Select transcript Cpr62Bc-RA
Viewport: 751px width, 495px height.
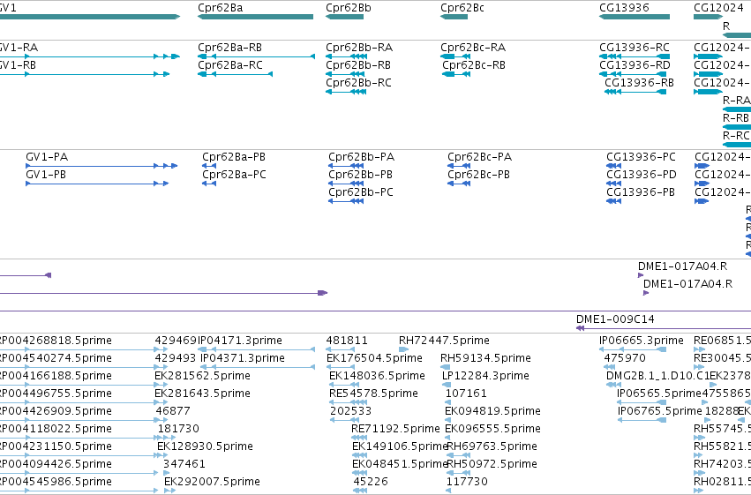pos(473,48)
